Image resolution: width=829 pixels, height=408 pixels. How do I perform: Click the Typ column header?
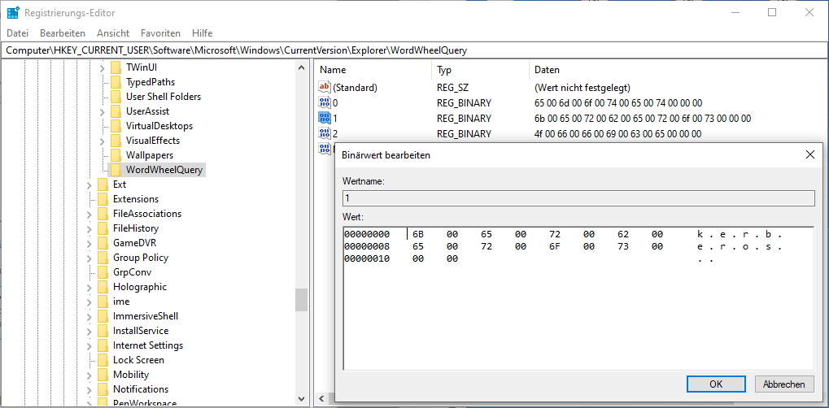coord(444,70)
